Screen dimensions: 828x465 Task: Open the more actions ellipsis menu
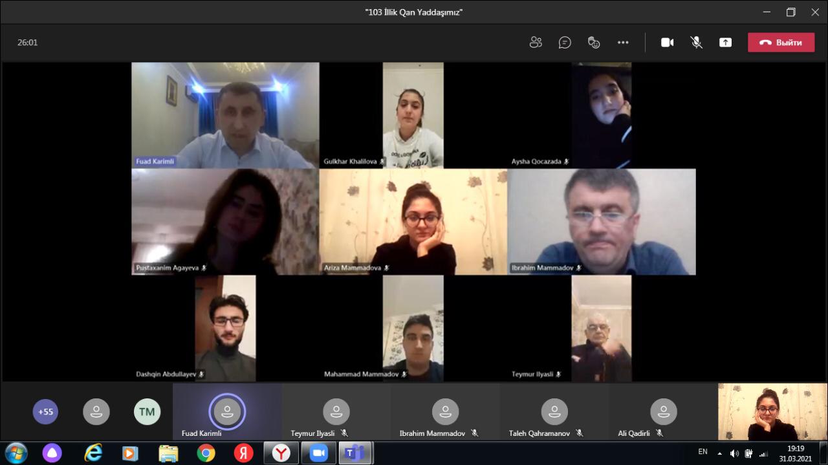(x=623, y=43)
